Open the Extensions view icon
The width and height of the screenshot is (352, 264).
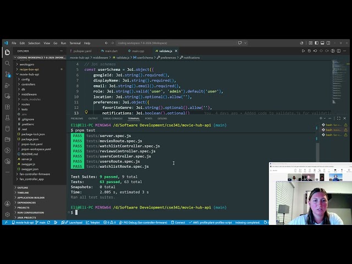click(7, 107)
